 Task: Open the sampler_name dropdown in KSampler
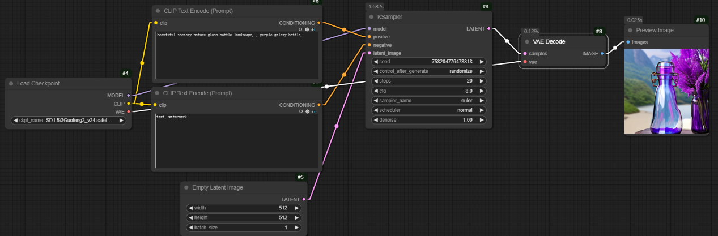tap(429, 100)
